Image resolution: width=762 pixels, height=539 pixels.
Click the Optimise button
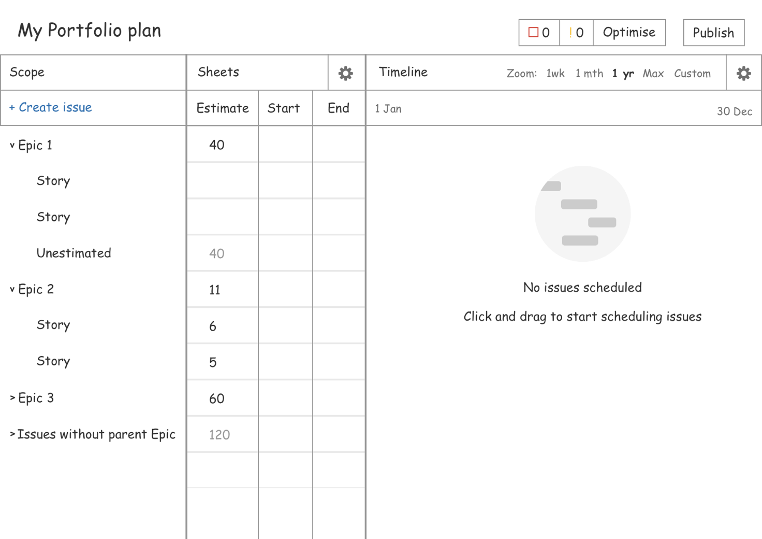click(x=629, y=32)
